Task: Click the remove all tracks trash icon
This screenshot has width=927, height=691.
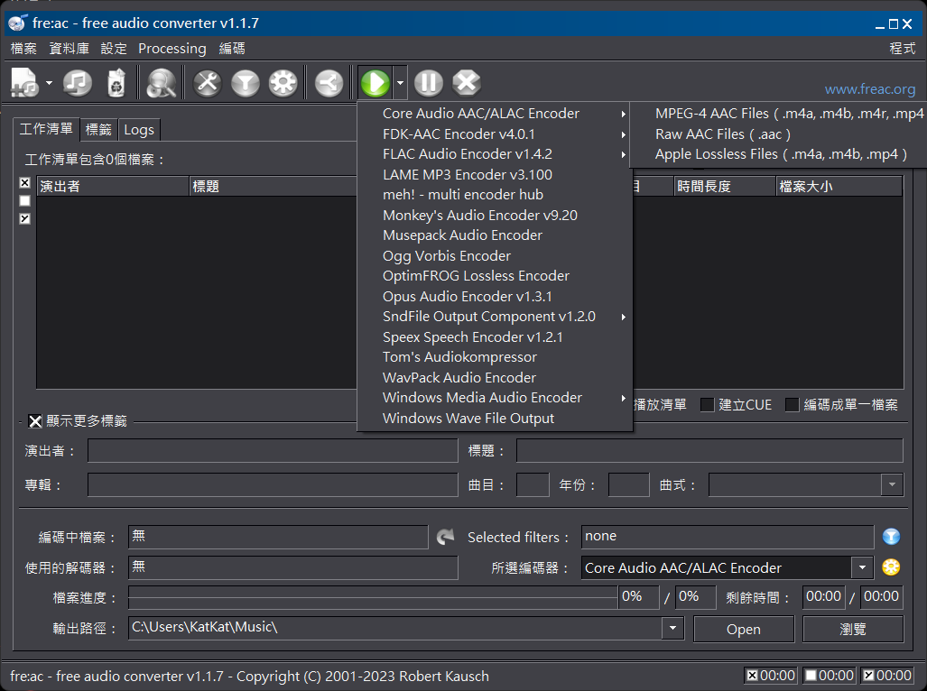Action: click(116, 83)
